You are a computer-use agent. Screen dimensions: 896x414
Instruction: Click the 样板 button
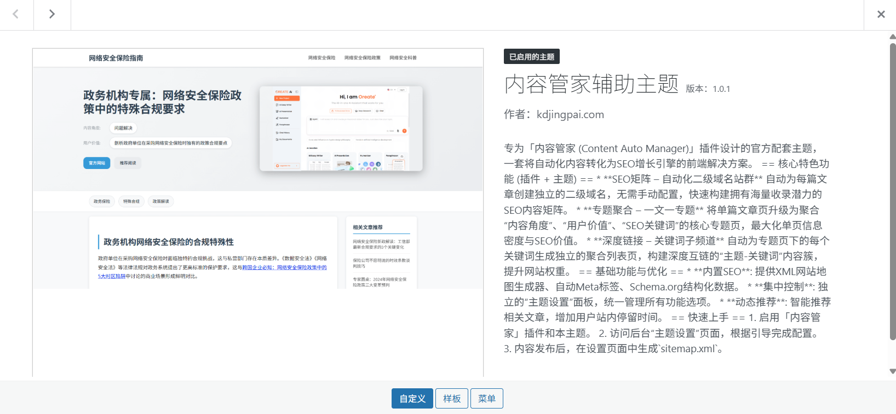click(x=452, y=399)
